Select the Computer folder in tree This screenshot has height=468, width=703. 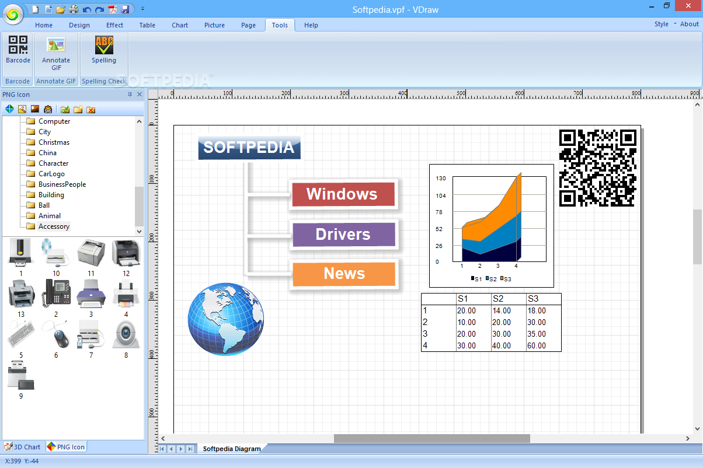tap(54, 121)
